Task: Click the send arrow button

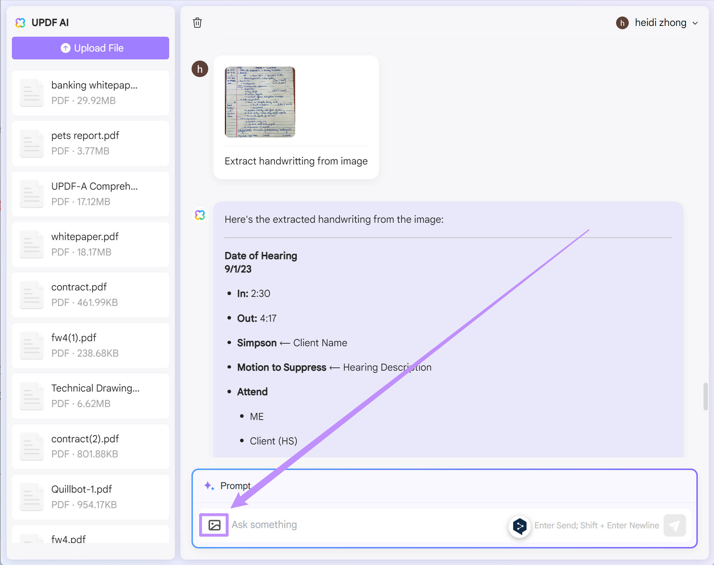Action: (x=674, y=525)
